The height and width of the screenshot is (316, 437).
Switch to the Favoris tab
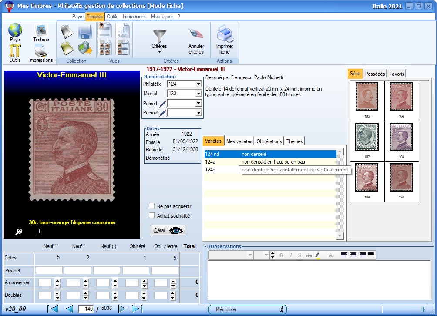tap(397, 74)
